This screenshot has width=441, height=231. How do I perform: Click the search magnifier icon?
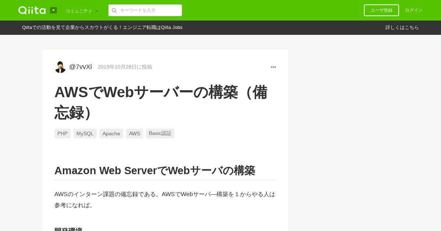coord(114,10)
